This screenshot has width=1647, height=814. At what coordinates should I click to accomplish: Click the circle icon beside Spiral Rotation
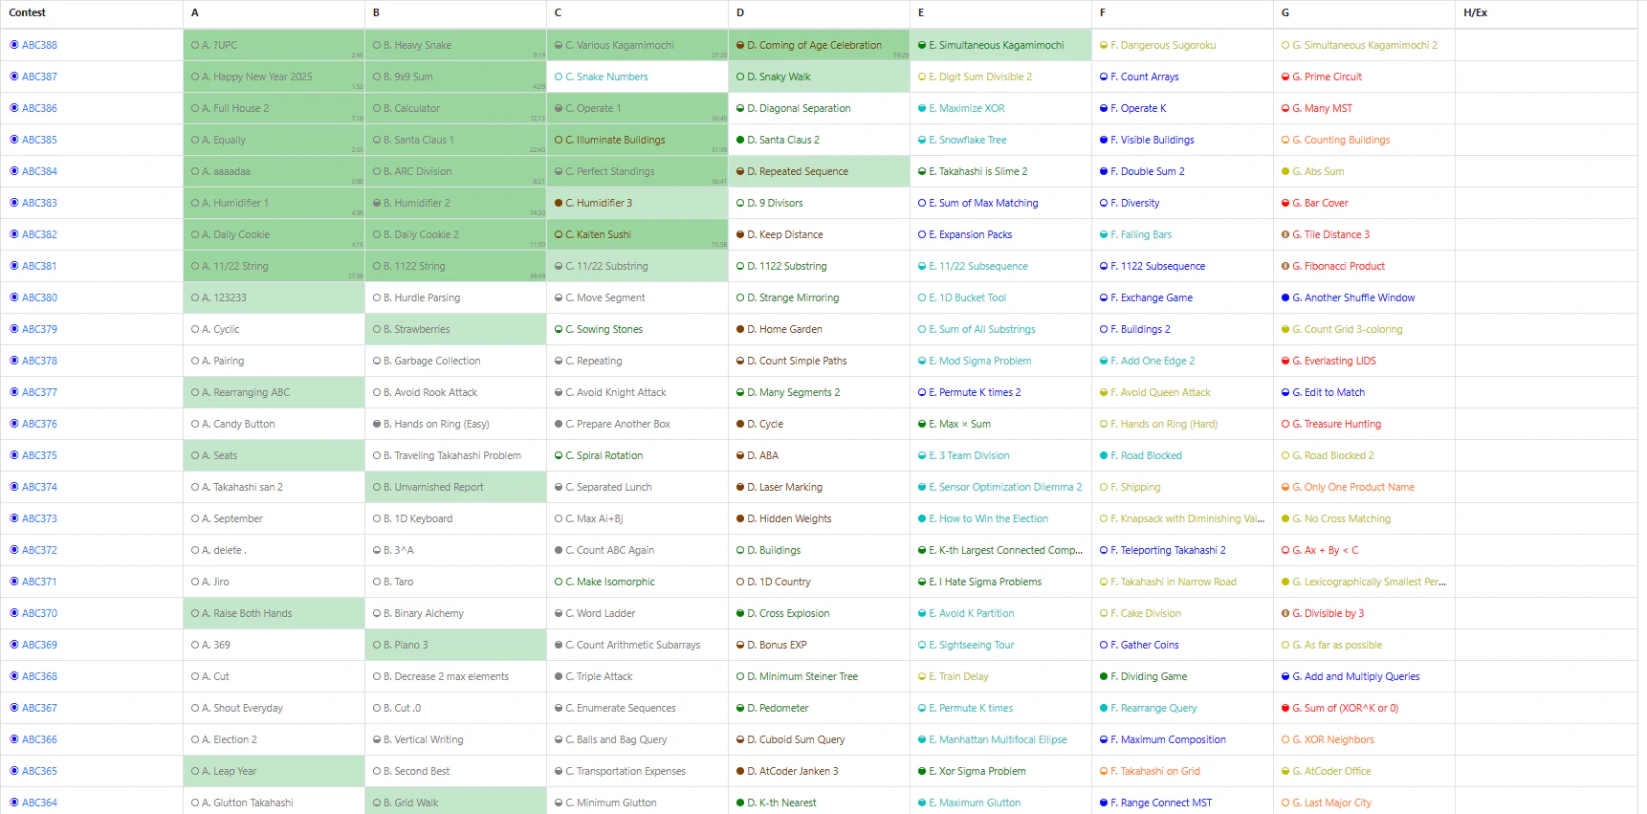pos(559,455)
